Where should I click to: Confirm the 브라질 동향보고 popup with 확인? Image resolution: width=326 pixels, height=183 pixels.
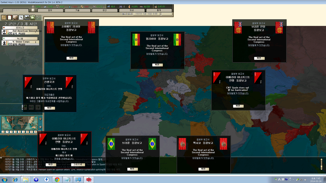(x=132, y=169)
